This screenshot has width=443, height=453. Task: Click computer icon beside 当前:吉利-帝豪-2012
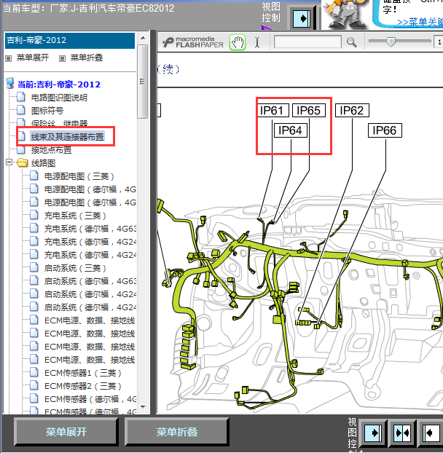[x=10, y=83]
